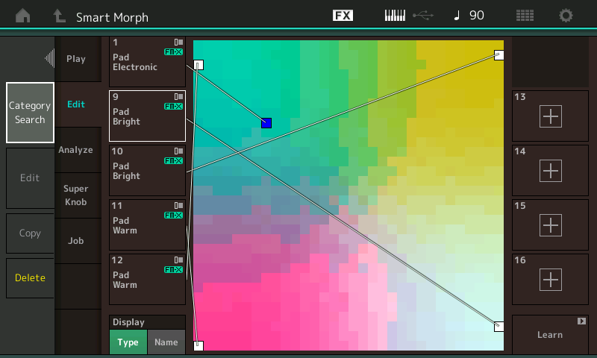This screenshot has height=358, width=597.
Task: Add part in slot 13
Action: 550,116
